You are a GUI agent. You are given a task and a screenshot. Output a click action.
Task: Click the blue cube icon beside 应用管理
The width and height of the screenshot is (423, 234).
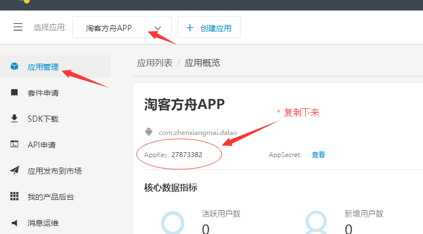coord(14,66)
